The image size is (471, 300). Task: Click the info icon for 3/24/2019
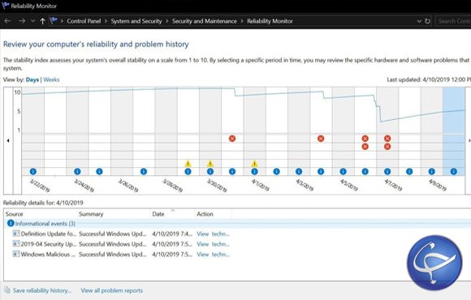click(x=77, y=172)
